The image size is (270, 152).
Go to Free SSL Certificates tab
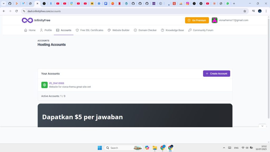[89, 30]
